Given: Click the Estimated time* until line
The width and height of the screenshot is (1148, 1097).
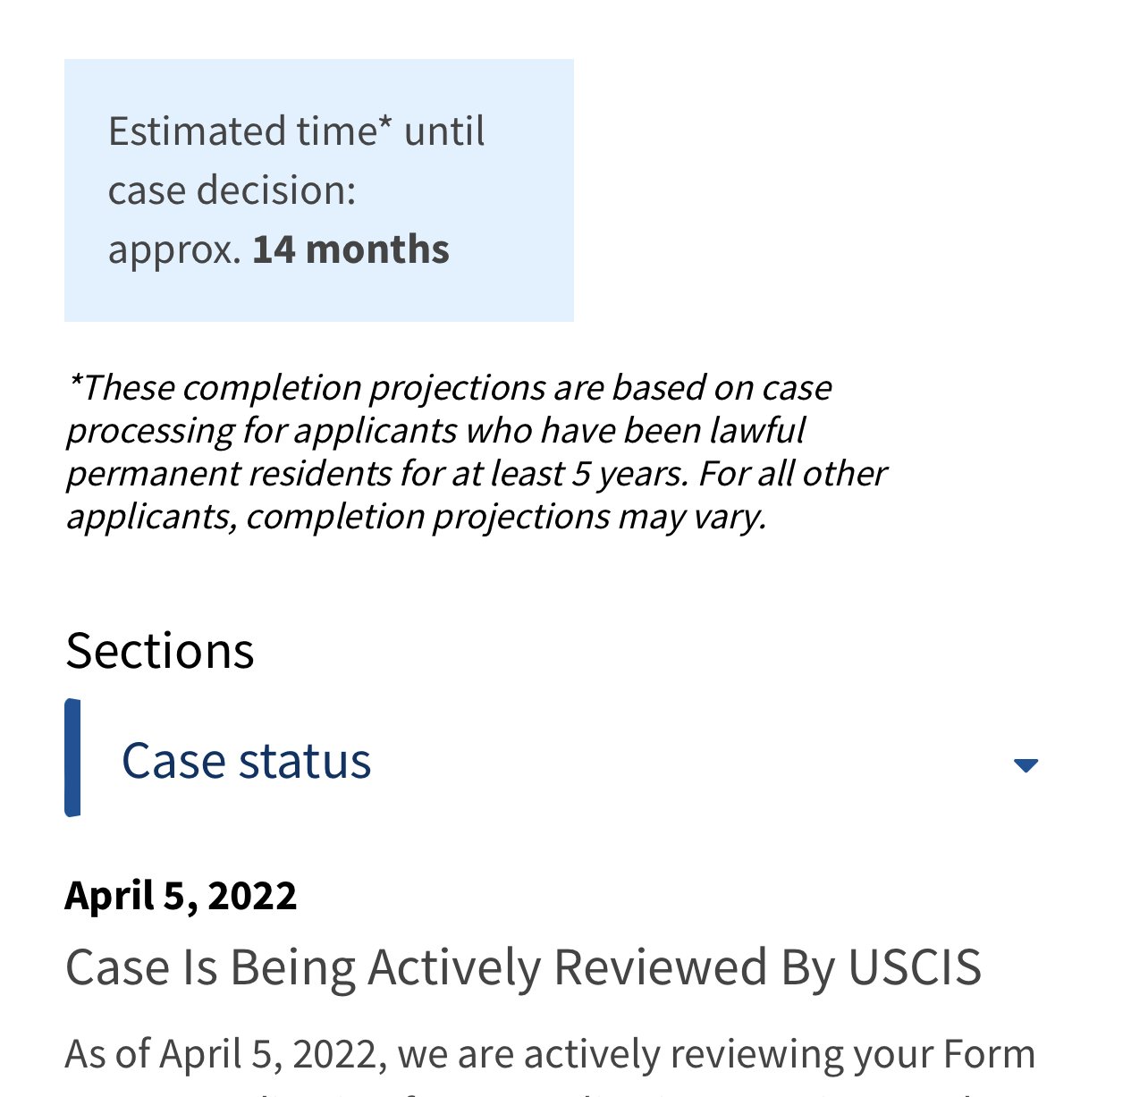Looking at the screenshot, I should (x=297, y=131).
